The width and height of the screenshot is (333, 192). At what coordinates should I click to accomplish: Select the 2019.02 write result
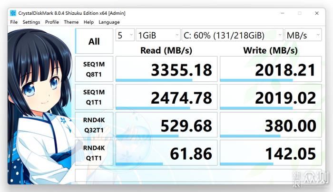(271, 97)
